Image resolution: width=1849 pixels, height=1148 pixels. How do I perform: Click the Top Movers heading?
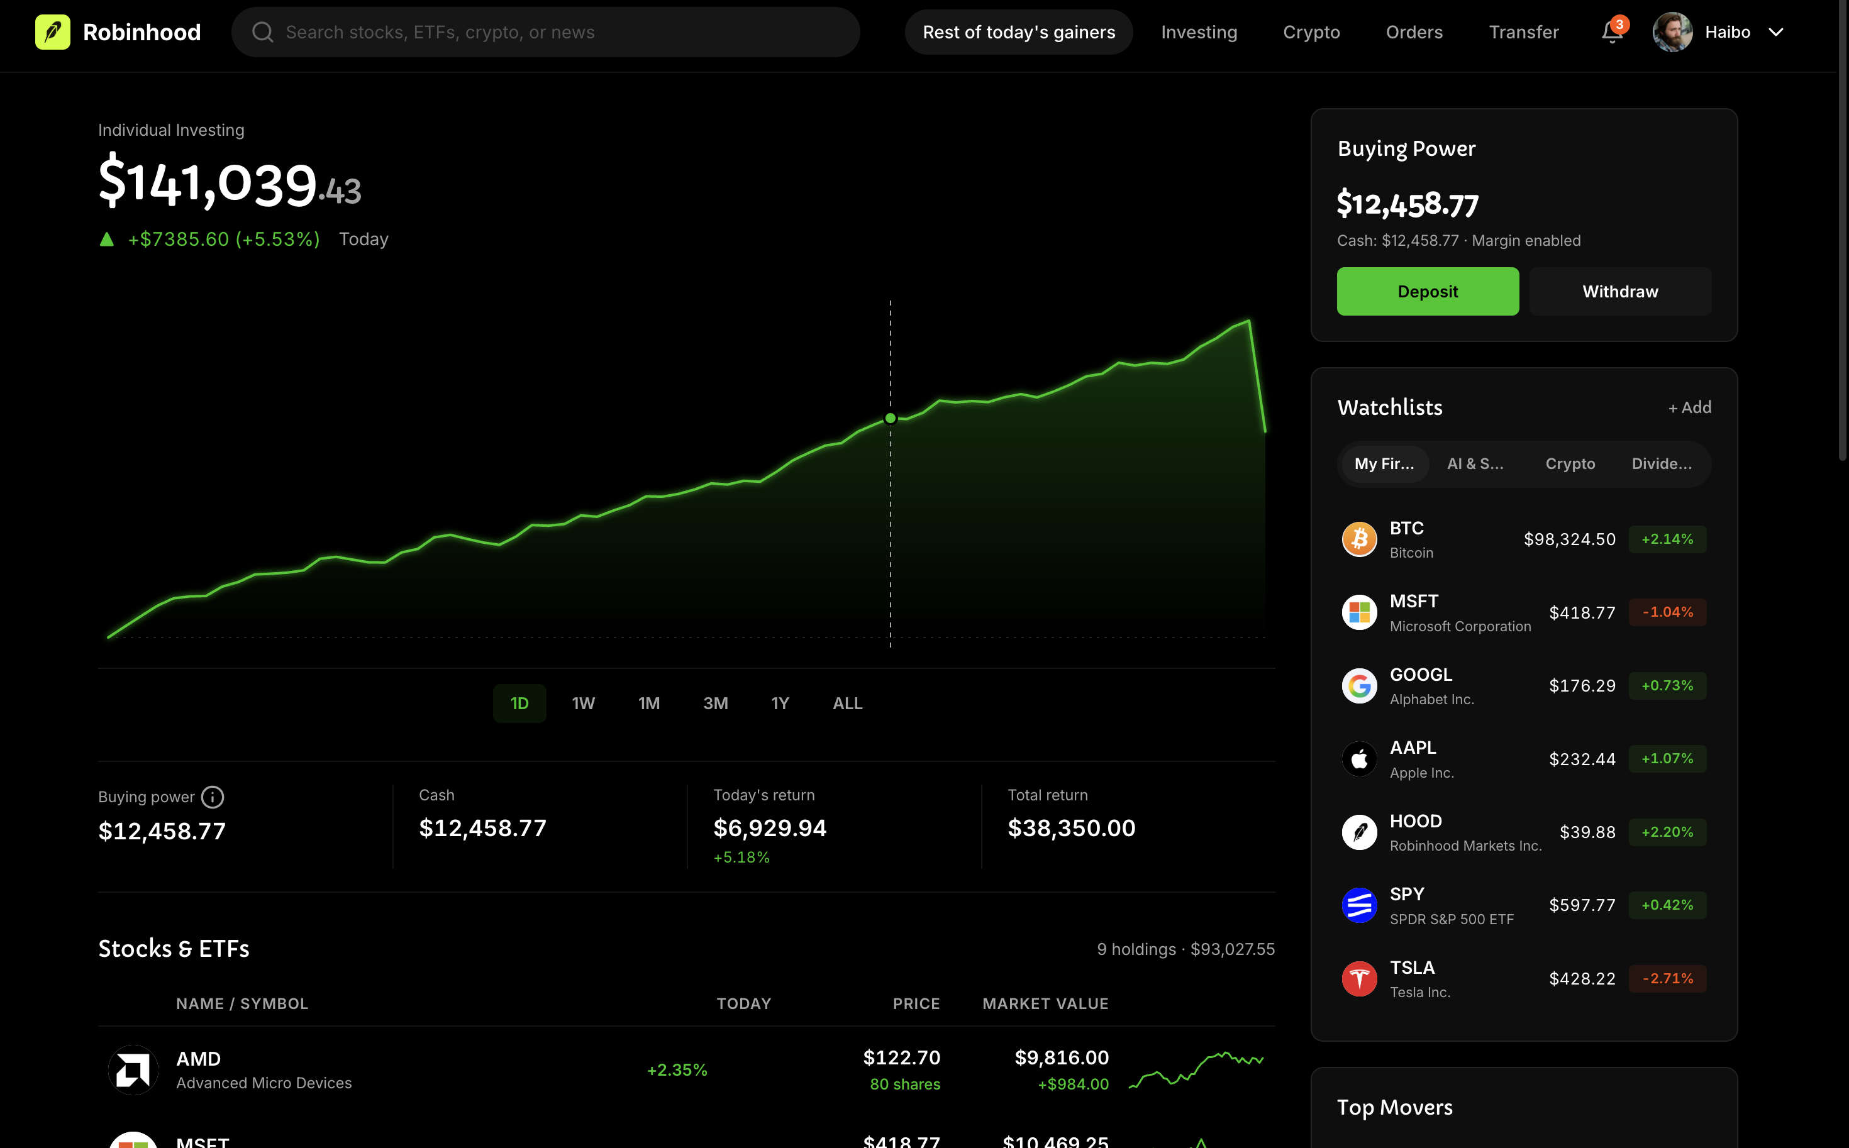[x=1394, y=1108]
